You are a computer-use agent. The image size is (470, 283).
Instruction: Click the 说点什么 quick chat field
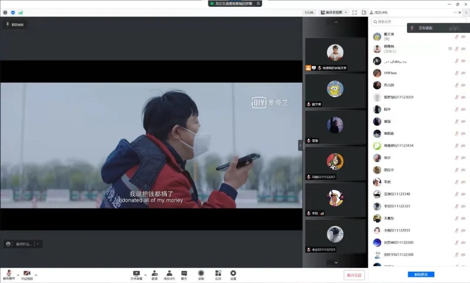[x=23, y=244]
